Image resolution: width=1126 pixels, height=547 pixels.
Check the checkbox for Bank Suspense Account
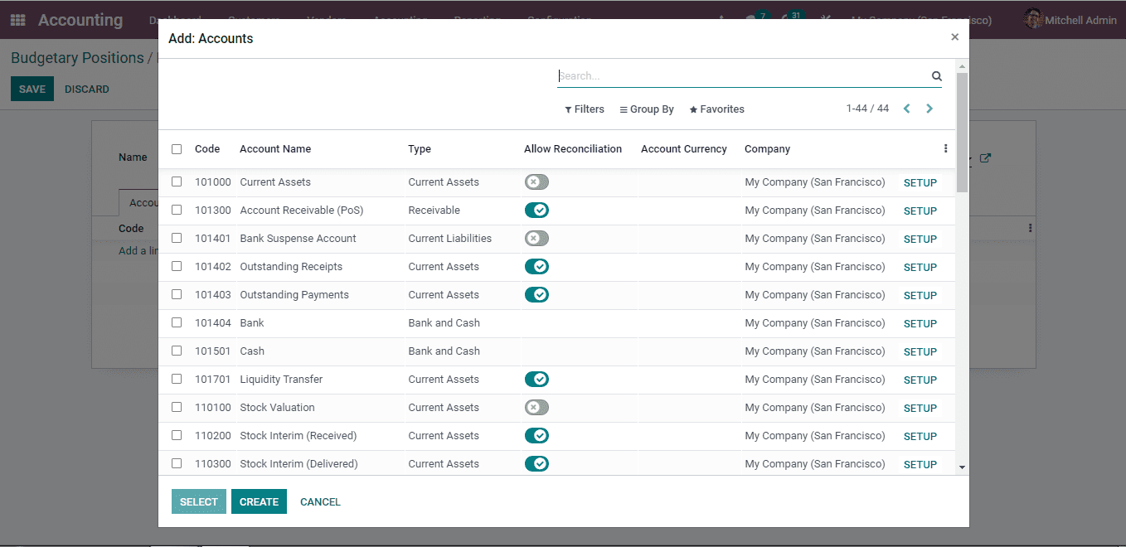[177, 238]
